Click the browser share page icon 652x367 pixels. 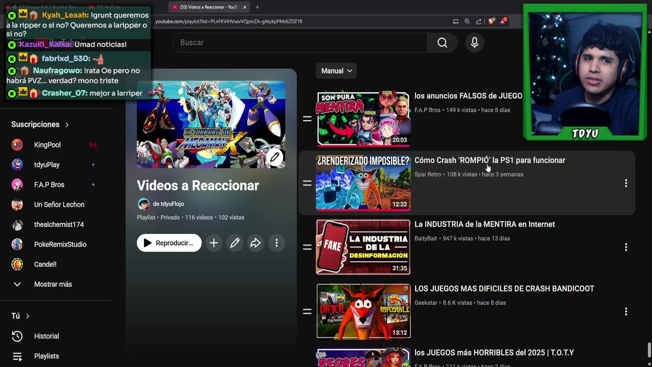pyautogui.click(x=479, y=21)
